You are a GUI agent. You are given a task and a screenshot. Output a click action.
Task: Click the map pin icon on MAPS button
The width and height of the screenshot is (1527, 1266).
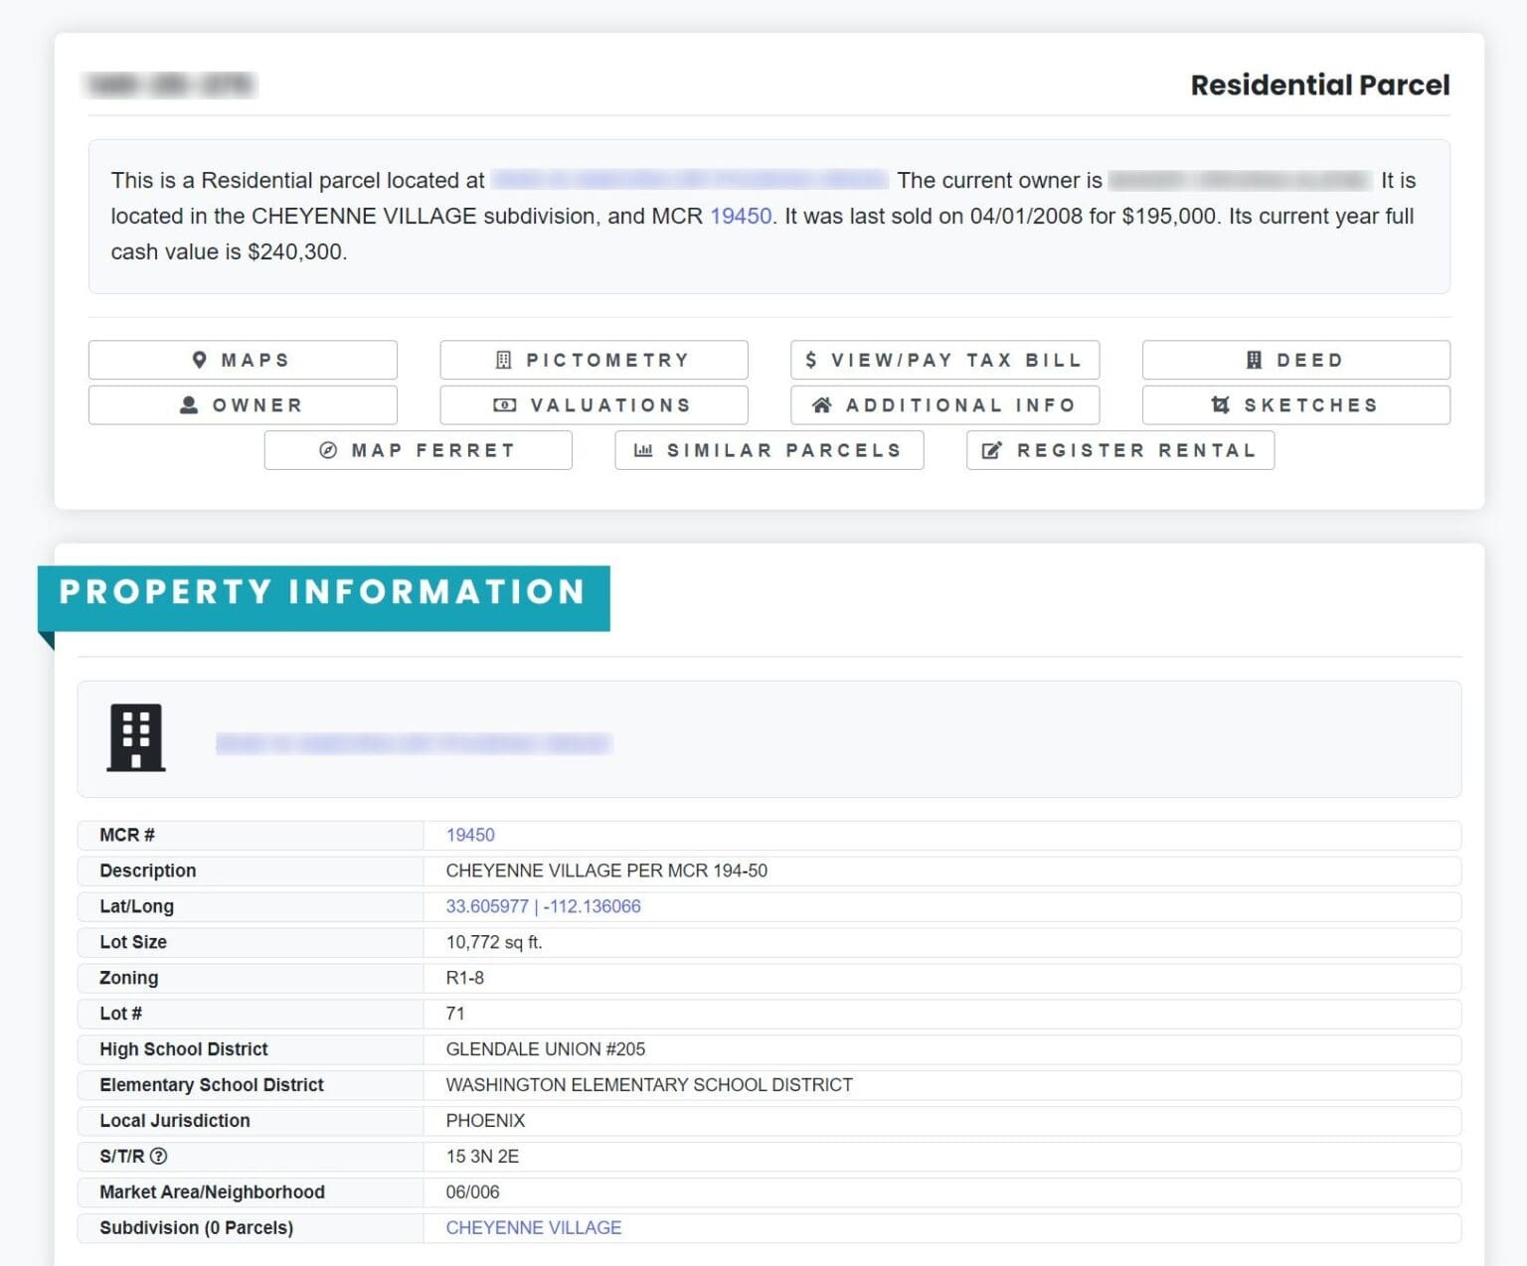pos(202,360)
